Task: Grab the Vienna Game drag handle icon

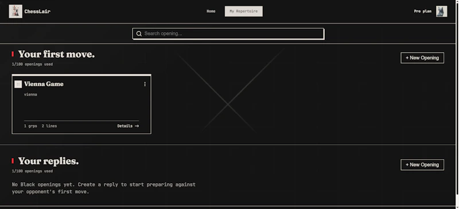Action: click(x=18, y=84)
